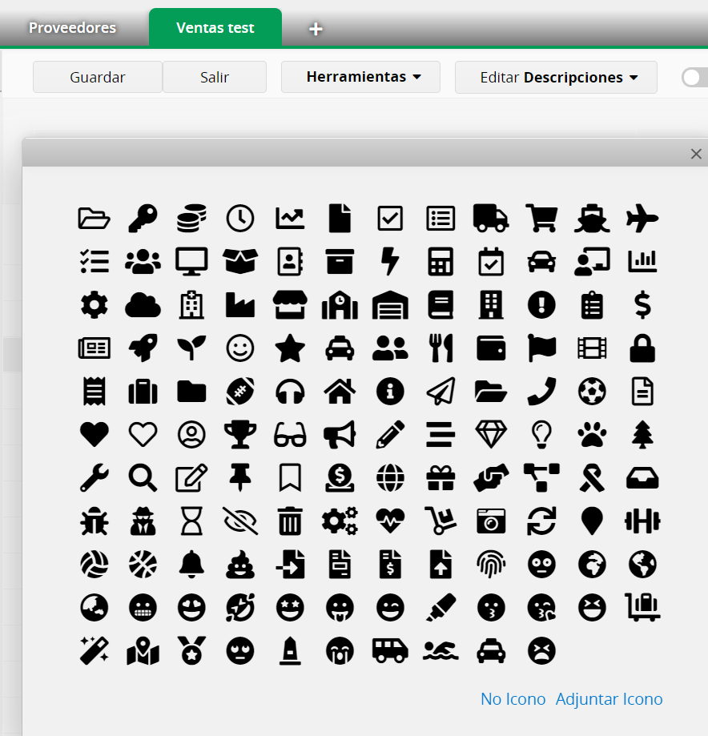Pick the padlock icon
The height and width of the screenshot is (736, 708).
tap(642, 348)
